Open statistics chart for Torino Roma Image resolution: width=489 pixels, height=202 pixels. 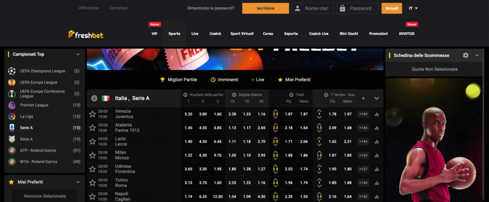(377, 183)
